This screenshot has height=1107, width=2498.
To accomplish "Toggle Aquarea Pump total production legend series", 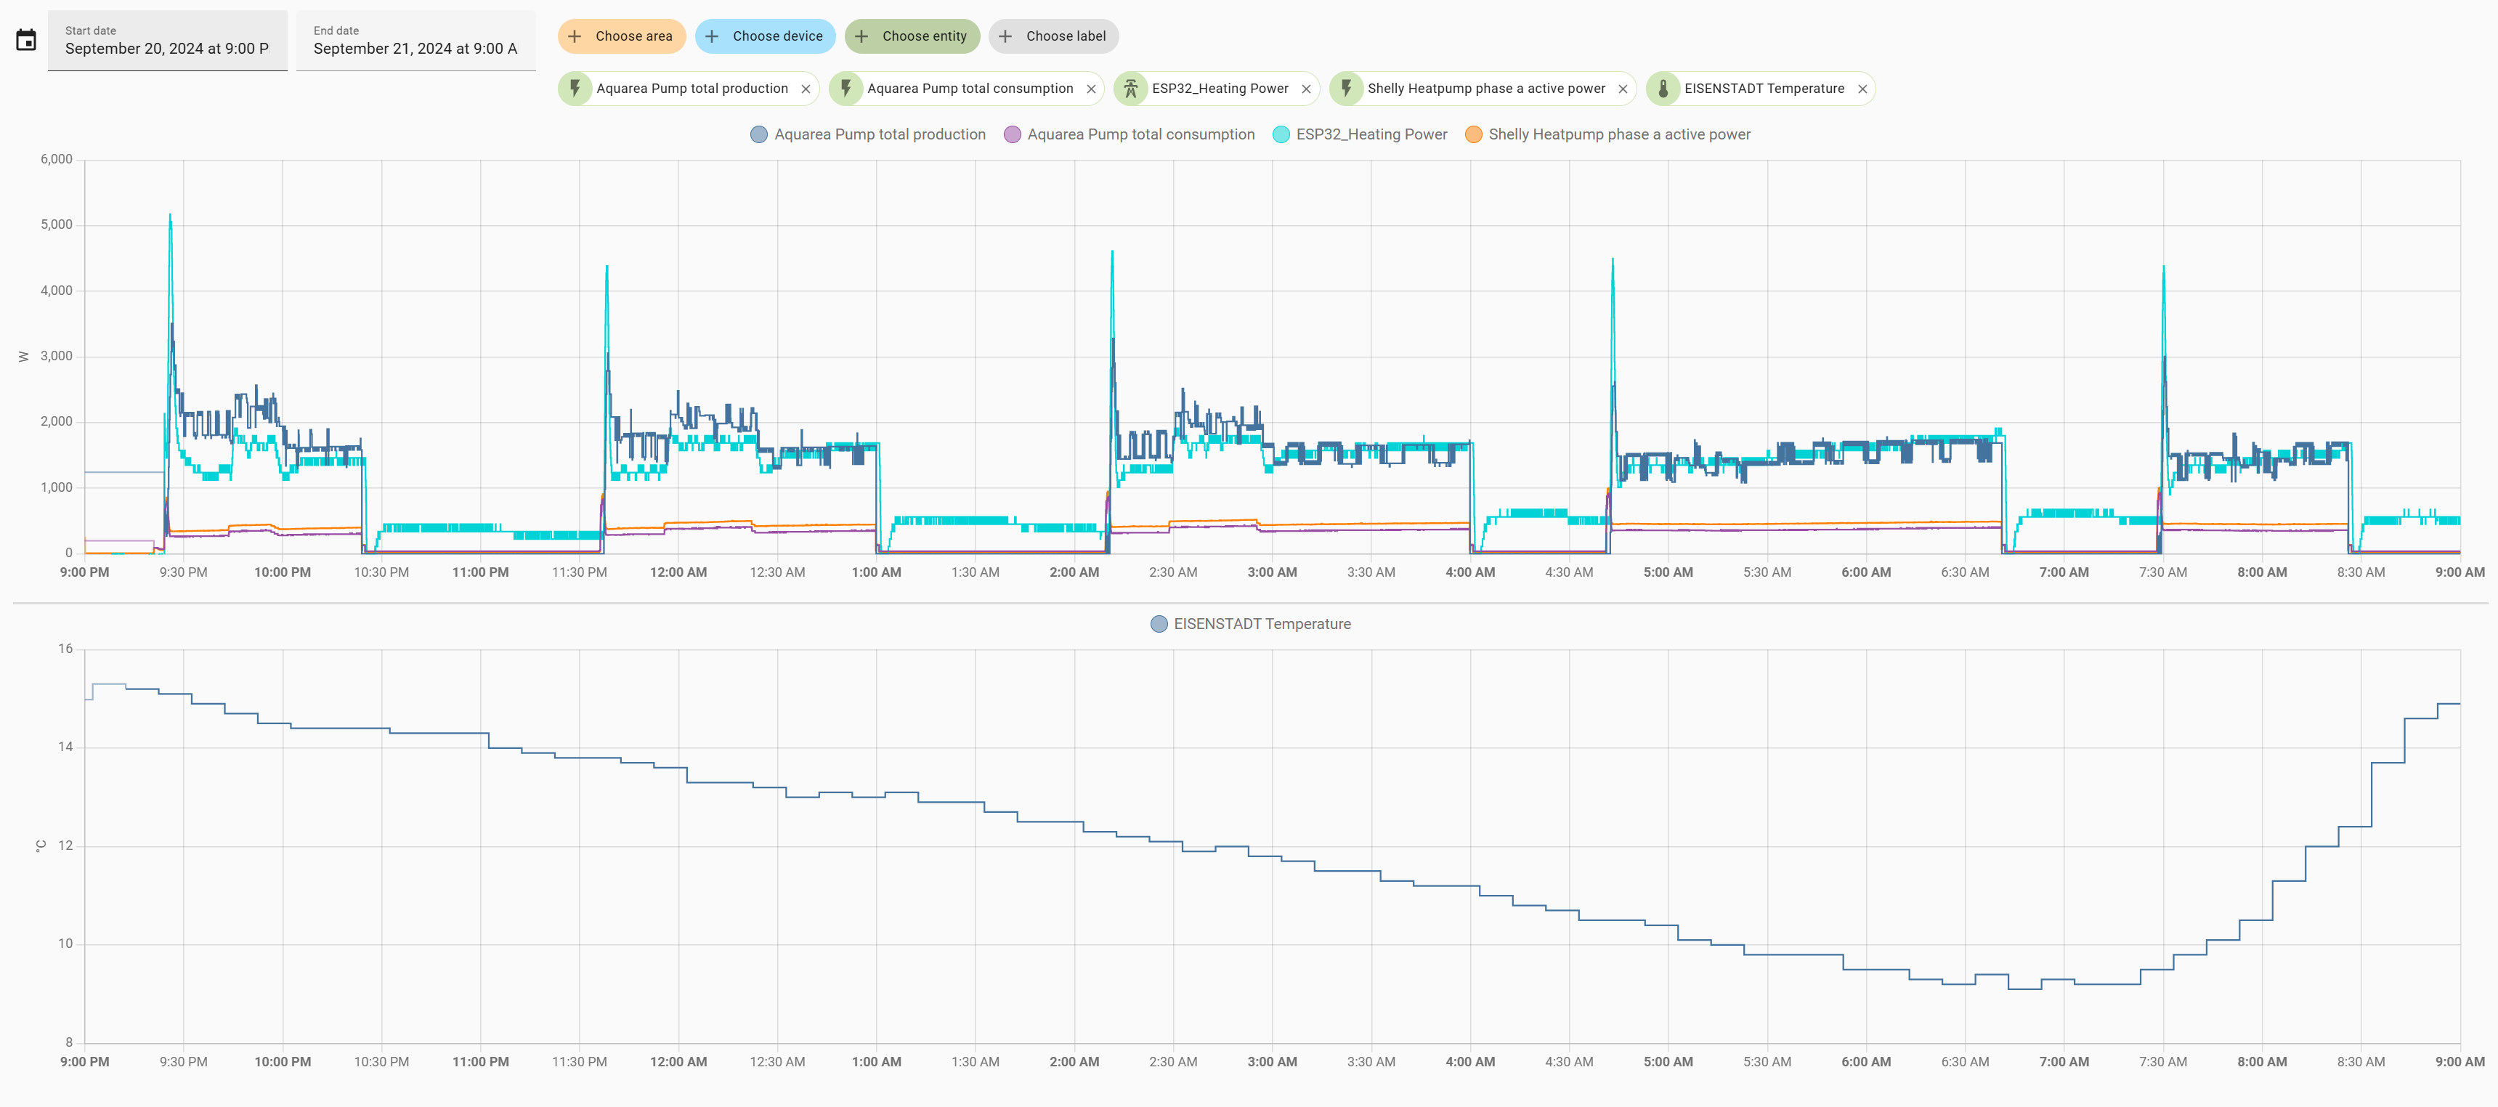I will (868, 134).
